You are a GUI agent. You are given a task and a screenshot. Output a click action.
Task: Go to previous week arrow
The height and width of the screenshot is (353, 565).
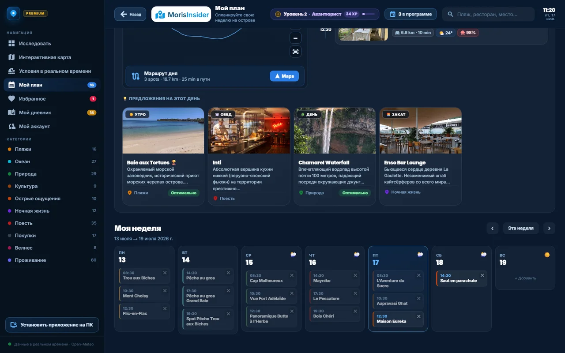[493, 228]
